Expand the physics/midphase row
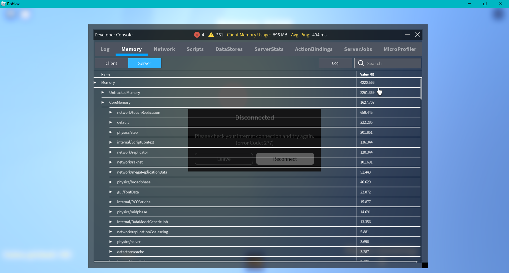The height and width of the screenshot is (273, 509). pos(111,212)
